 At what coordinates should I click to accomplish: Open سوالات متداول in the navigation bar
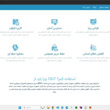click(104, 7)
